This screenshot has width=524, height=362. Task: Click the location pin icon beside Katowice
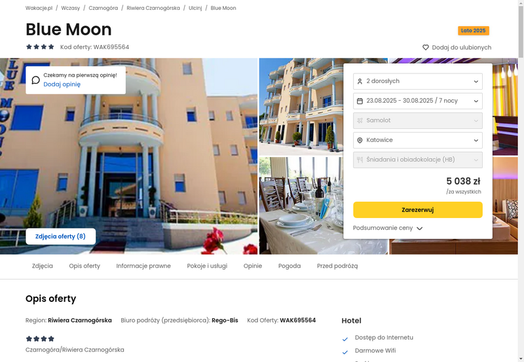(x=360, y=140)
